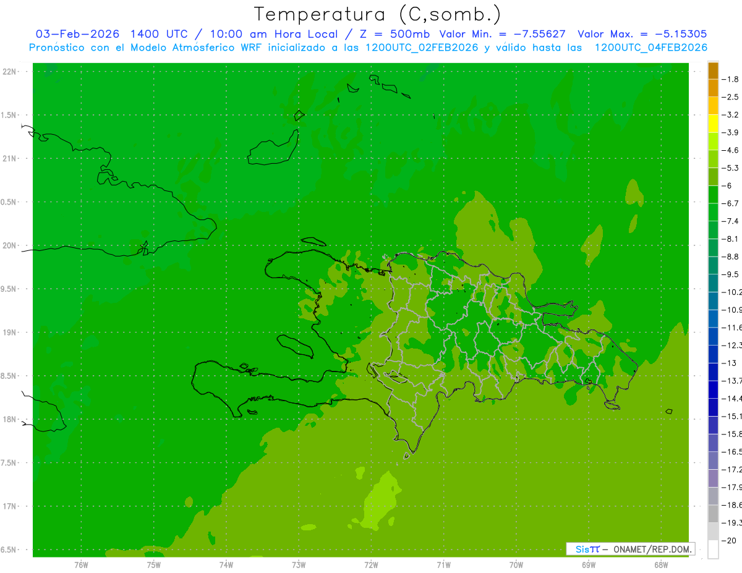
Task: Click the '-4.6' colorbar value
Action: (730, 150)
